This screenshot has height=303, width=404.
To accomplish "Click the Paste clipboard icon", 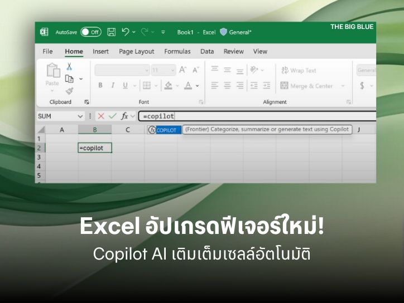I will [53, 70].
